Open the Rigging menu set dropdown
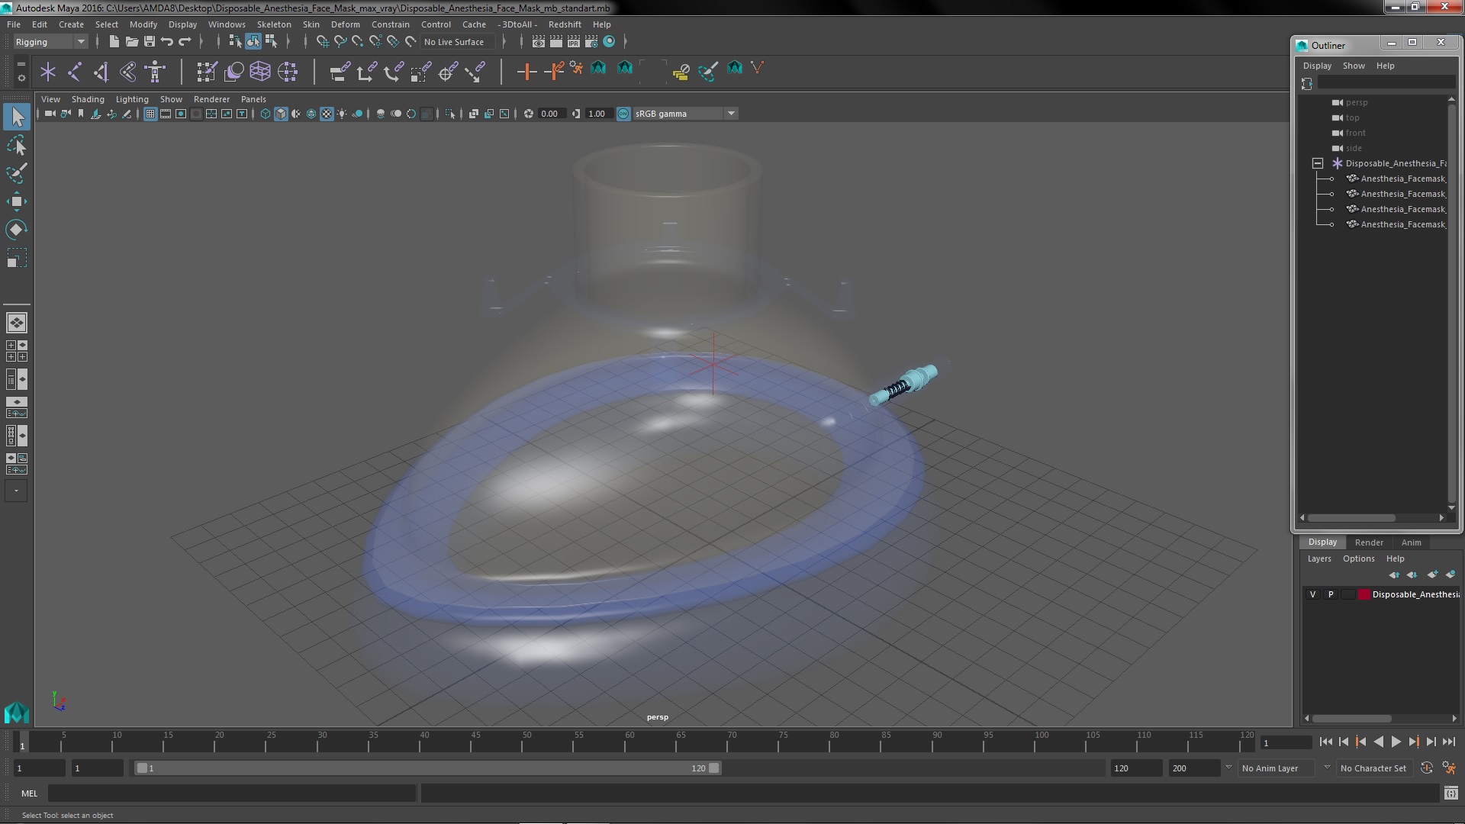 pyautogui.click(x=50, y=42)
